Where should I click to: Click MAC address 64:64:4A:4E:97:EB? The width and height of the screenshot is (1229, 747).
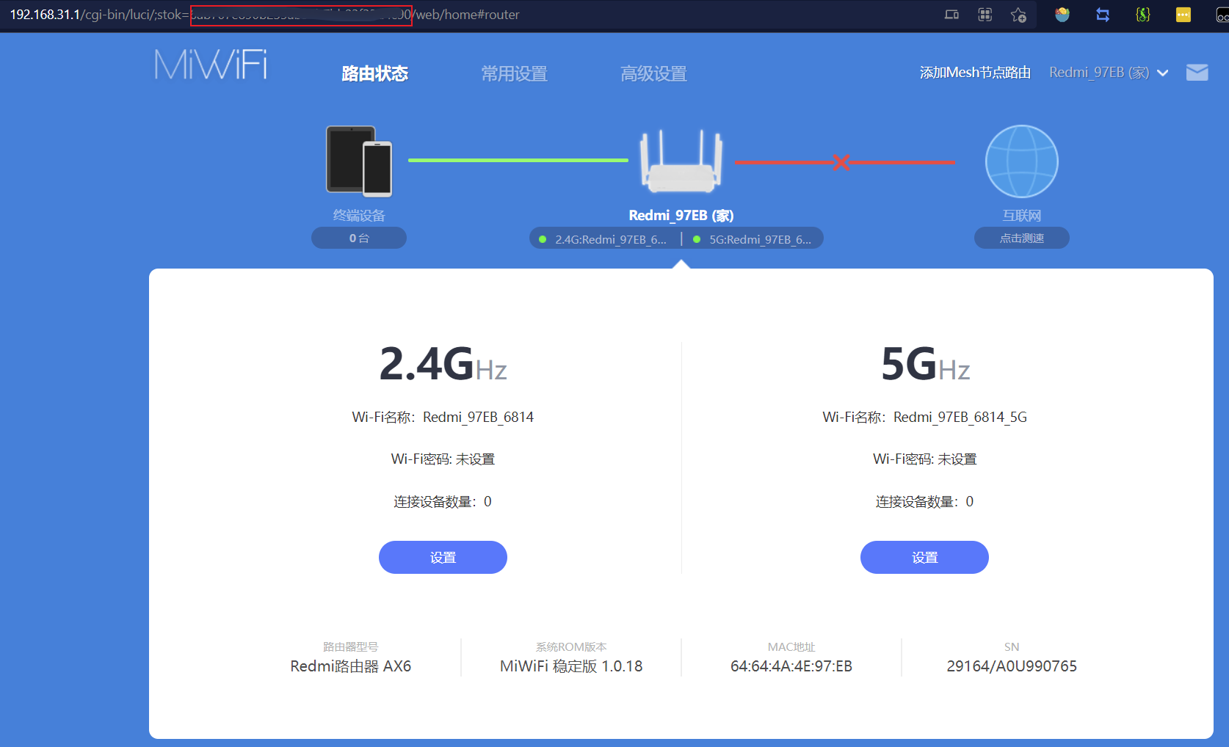[x=791, y=666]
